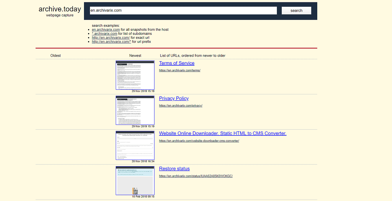This screenshot has width=392, height=201.
Task: Open the Terms of Service snapshot thumbnail
Action: [135, 75]
